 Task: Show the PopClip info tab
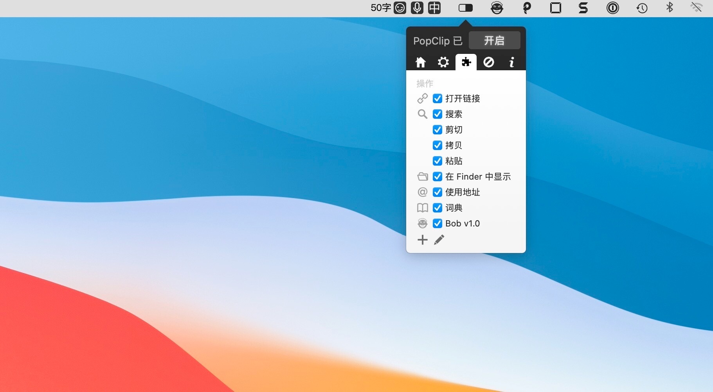511,62
